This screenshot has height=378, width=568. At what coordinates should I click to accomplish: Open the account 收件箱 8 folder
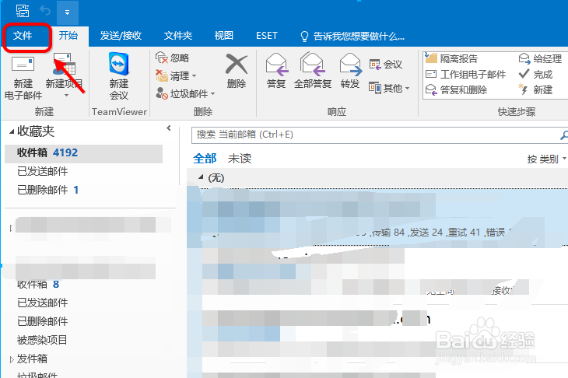click(38, 284)
